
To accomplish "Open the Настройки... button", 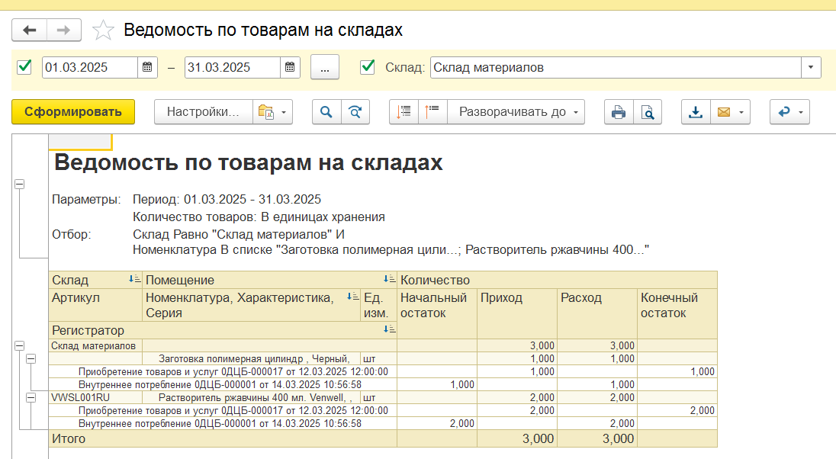I will coord(203,112).
